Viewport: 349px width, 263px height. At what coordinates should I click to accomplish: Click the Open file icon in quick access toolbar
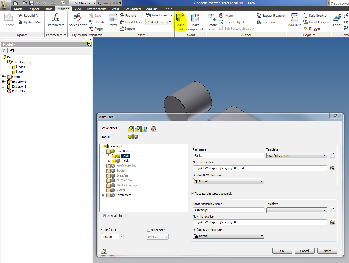pos(25,3)
